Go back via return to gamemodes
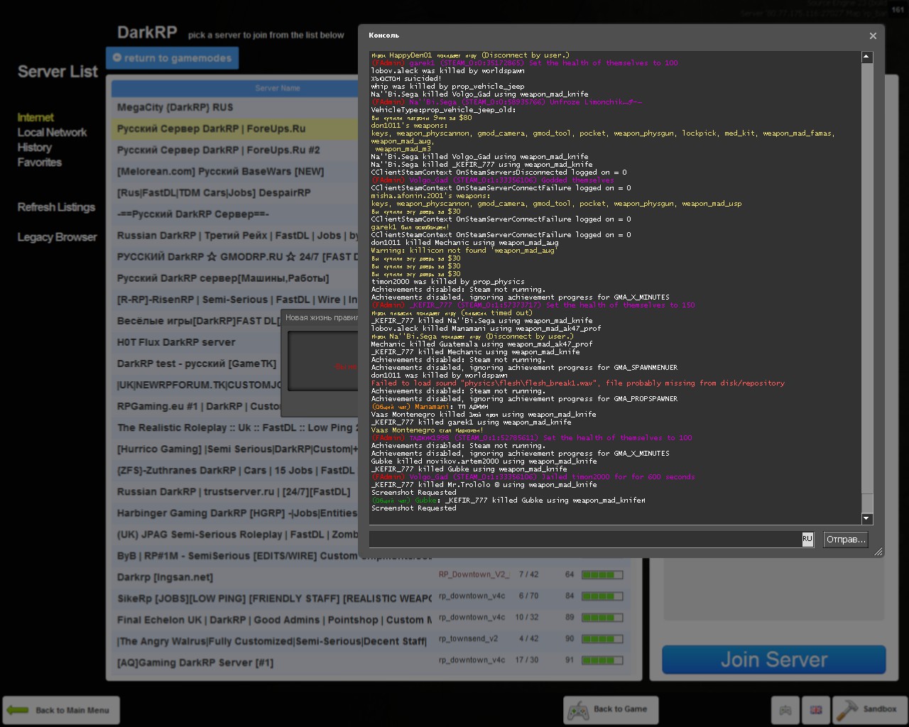Image resolution: width=909 pixels, height=727 pixels. (x=173, y=58)
